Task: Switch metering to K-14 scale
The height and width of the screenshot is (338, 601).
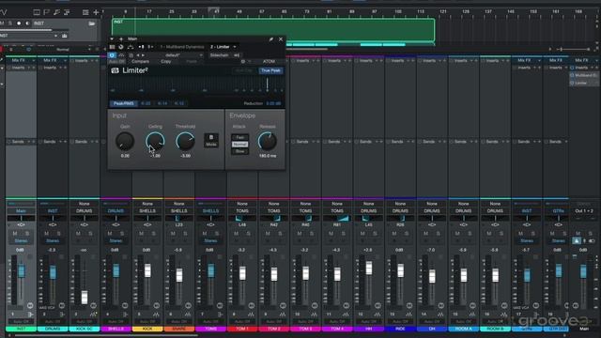Action: click(x=162, y=103)
